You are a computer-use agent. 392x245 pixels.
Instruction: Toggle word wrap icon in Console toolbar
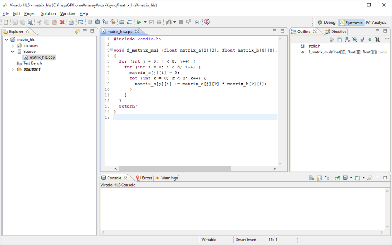(x=327, y=178)
